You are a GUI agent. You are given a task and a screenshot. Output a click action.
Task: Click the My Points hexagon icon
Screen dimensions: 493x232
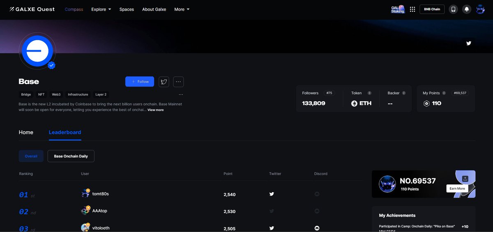[x=426, y=104]
